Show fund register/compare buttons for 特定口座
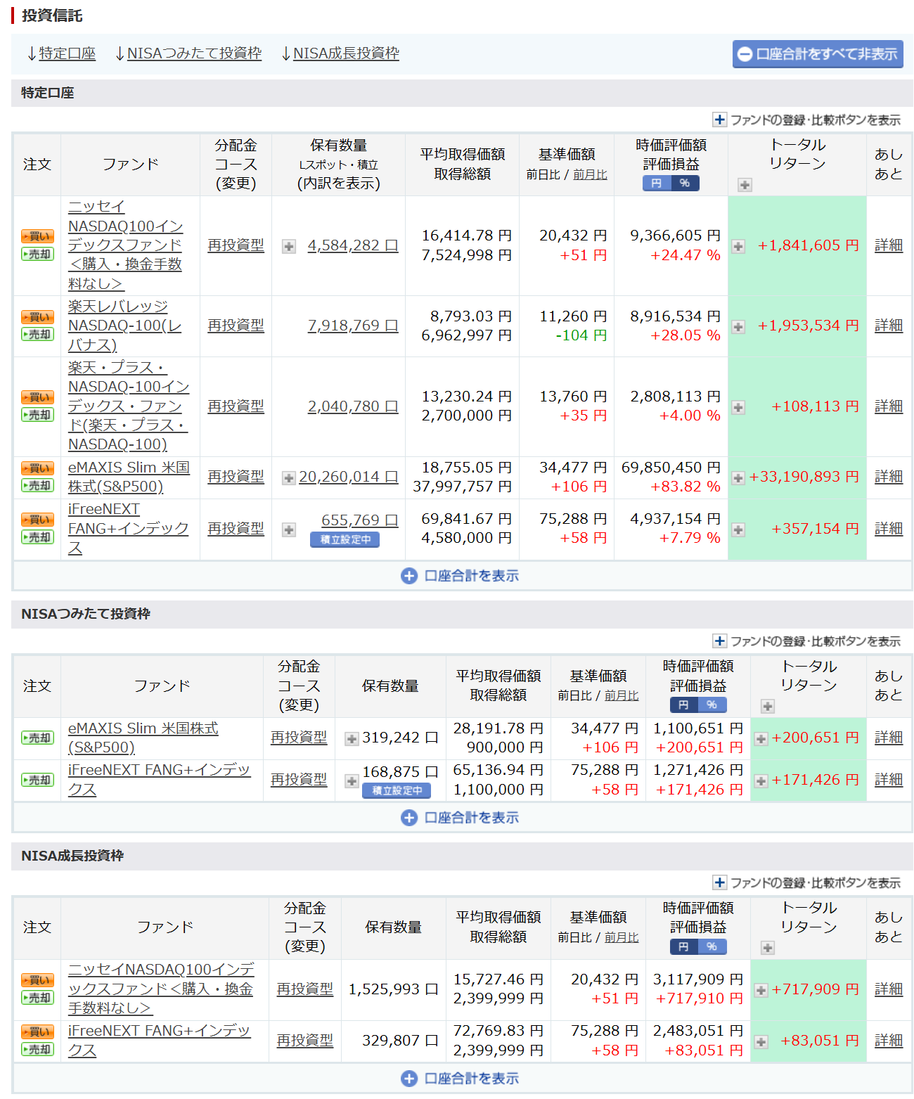The image size is (914, 1099). pyautogui.click(x=806, y=120)
